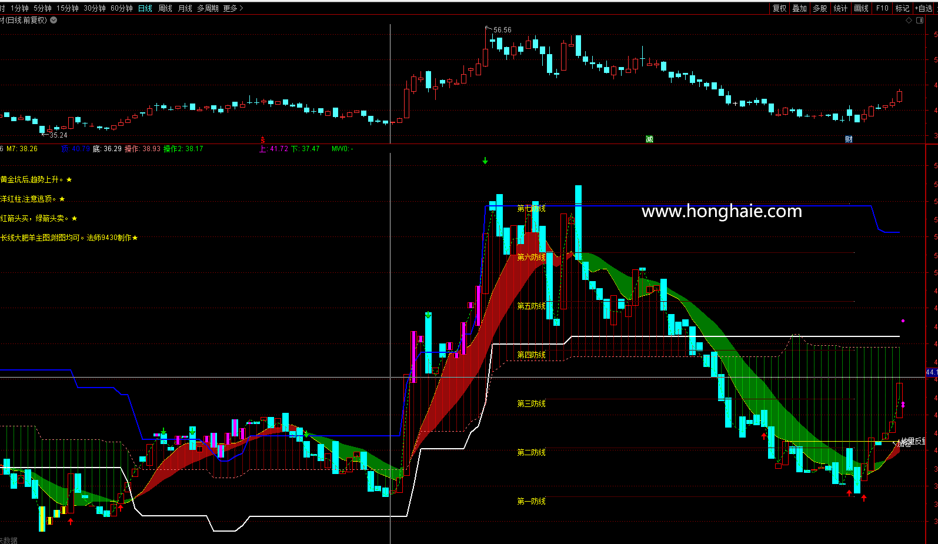938x544 pixels.
Task: Click the 统计 statistics button
Action: pos(840,8)
